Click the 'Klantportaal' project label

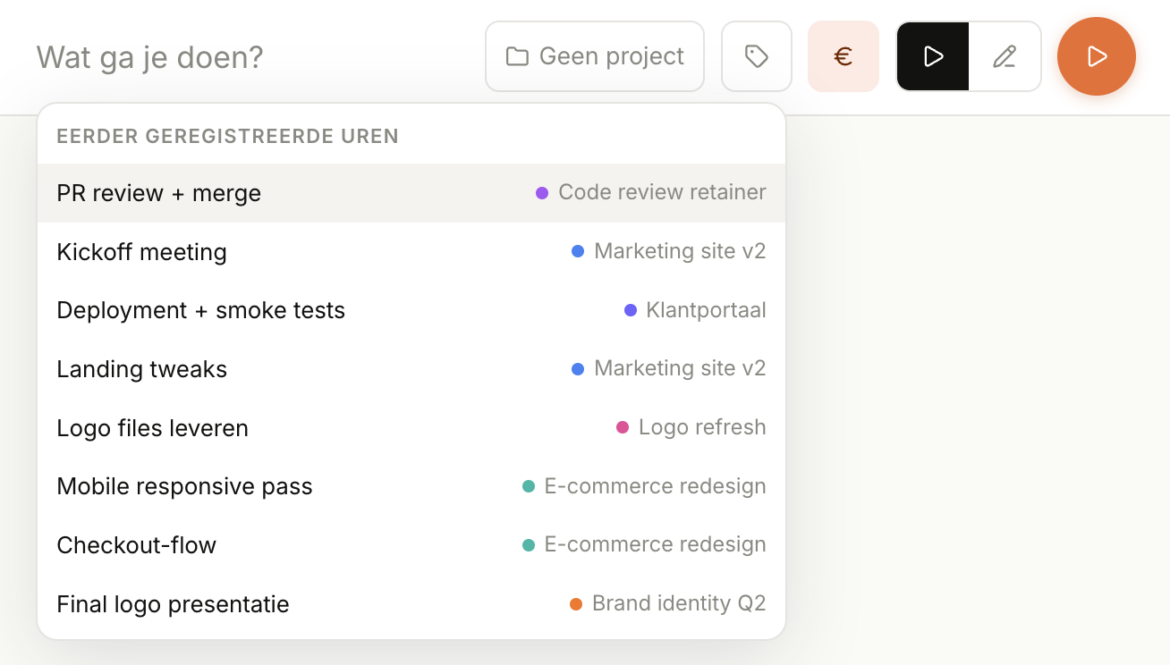(x=706, y=310)
